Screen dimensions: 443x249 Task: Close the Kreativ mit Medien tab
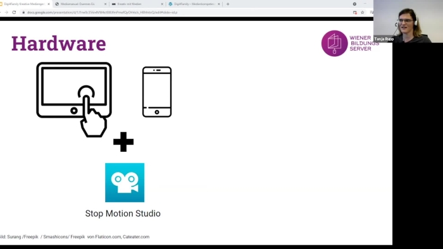tap(162, 4)
